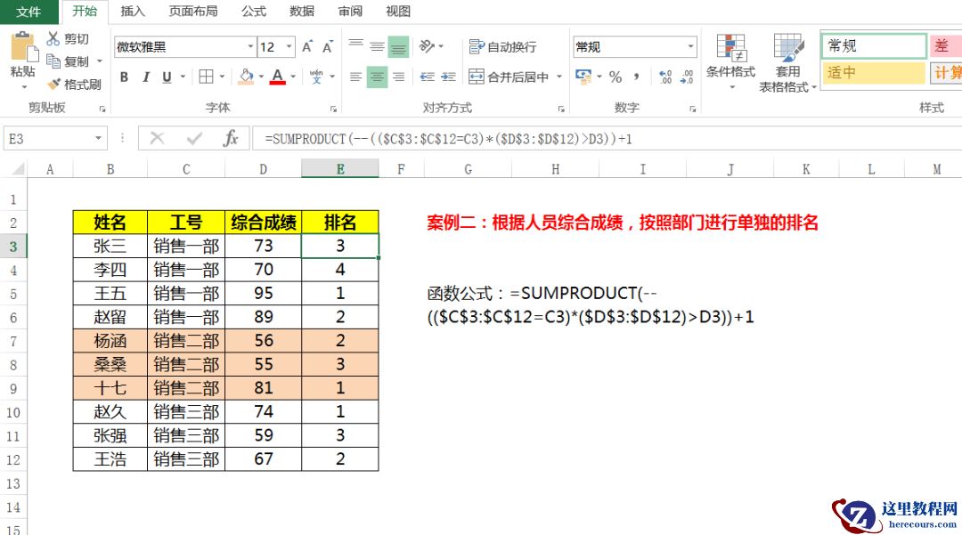
Task: Click the text orientation icon
Action: (x=427, y=46)
